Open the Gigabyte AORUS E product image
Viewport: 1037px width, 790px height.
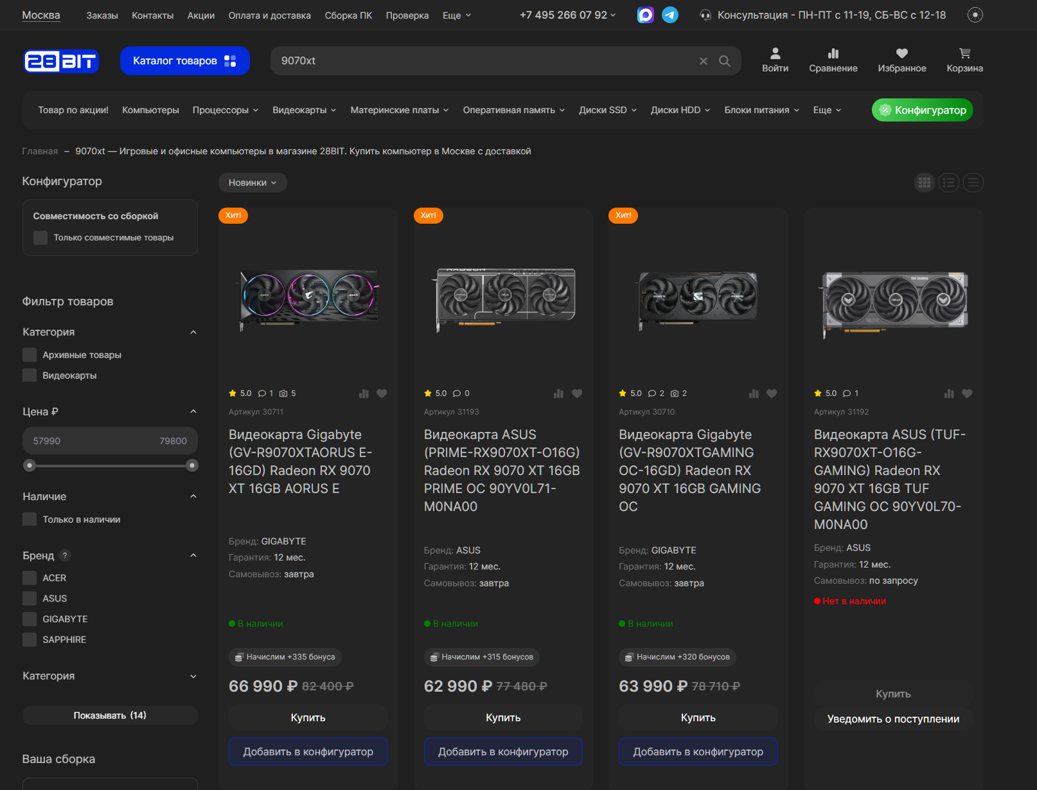pyautogui.click(x=308, y=300)
